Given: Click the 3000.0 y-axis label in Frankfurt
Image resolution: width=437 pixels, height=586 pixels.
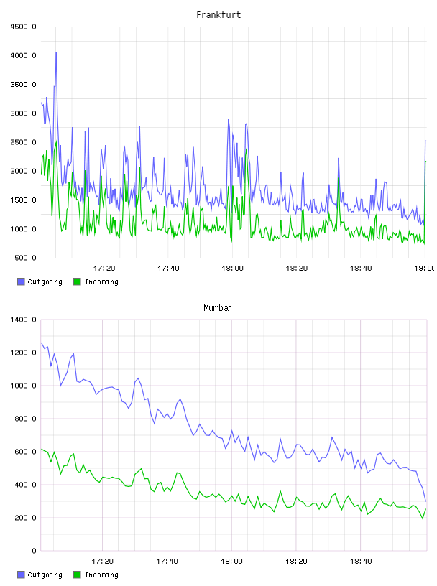Looking at the screenshot, I should 24,113.
